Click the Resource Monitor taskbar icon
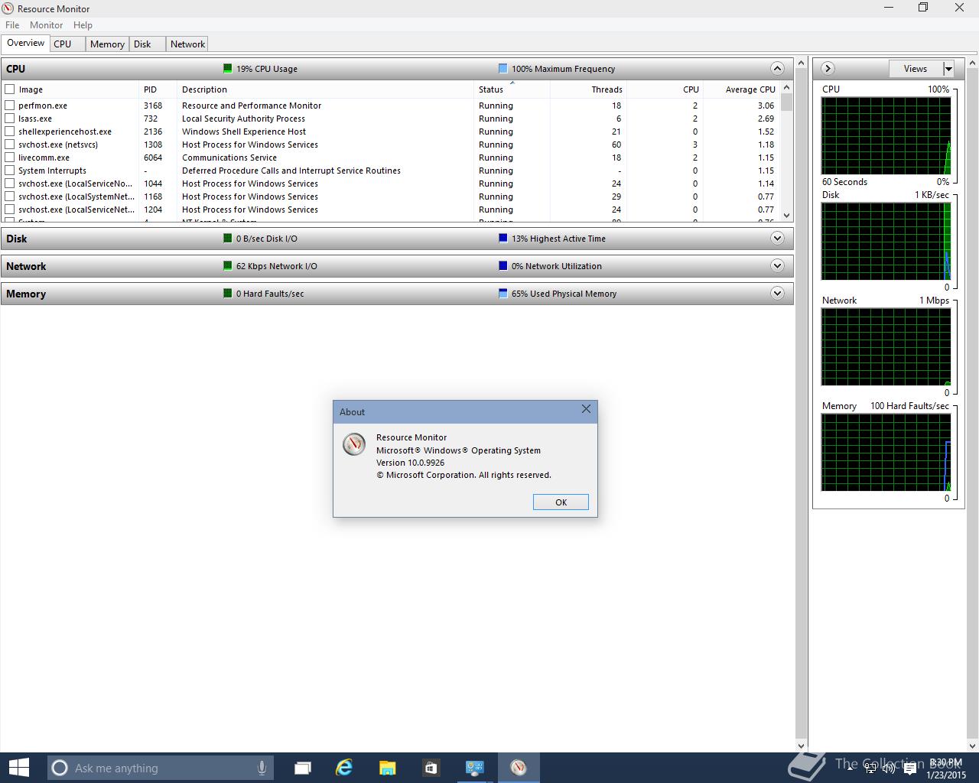979x783 pixels. pos(519,768)
